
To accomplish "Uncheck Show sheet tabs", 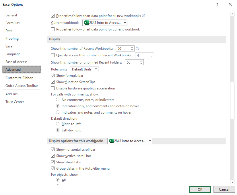I will click(x=53, y=162).
